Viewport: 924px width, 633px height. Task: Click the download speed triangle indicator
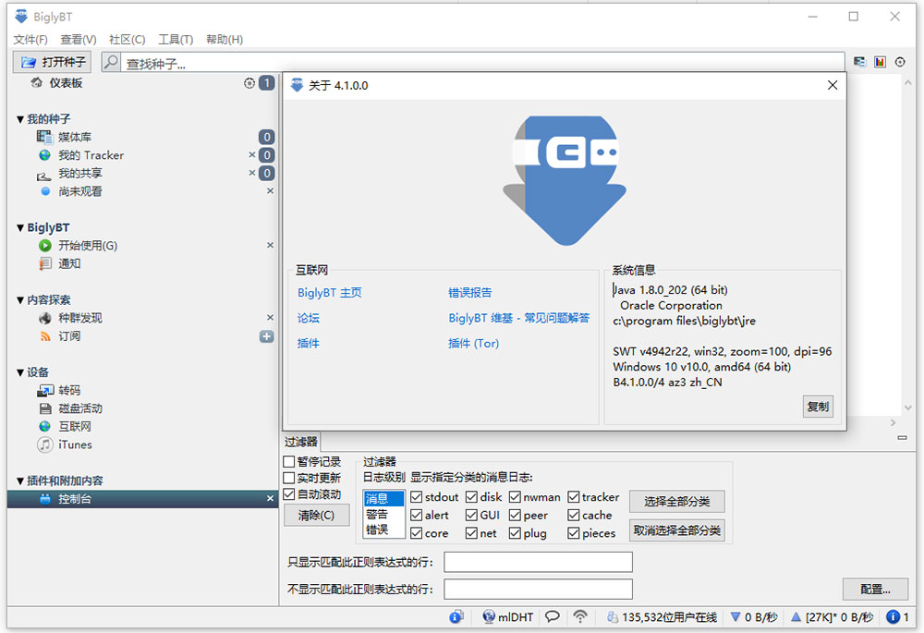pyautogui.click(x=735, y=616)
